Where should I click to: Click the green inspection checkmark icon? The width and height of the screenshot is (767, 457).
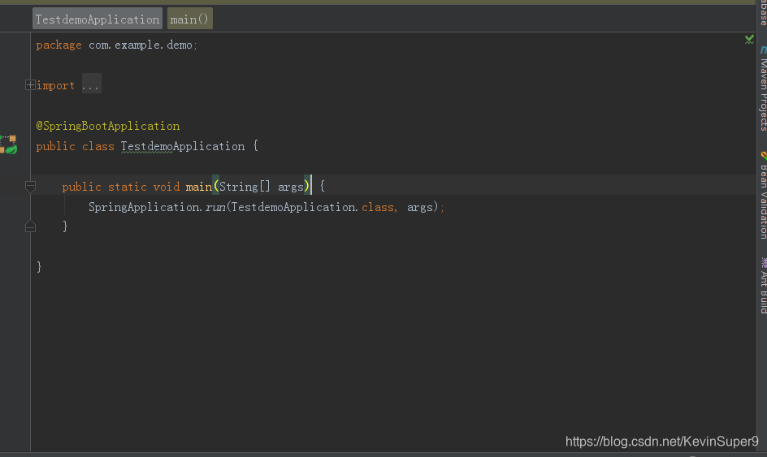point(749,39)
